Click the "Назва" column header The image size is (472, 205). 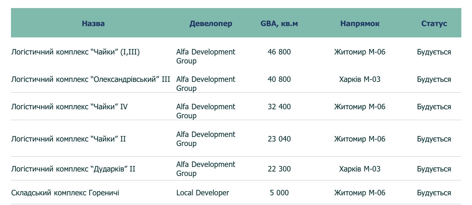click(x=93, y=24)
